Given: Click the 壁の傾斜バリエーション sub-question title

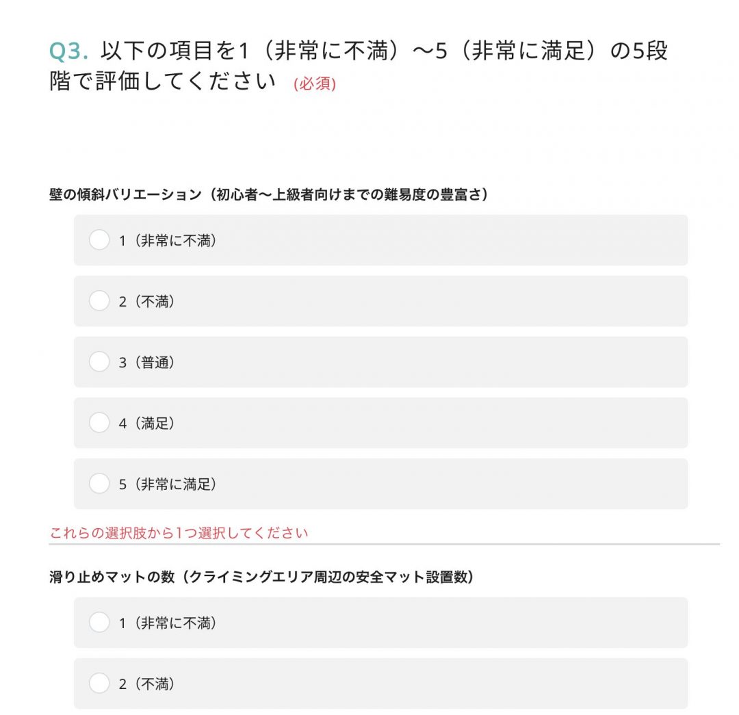Looking at the screenshot, I should click(269, 194).
